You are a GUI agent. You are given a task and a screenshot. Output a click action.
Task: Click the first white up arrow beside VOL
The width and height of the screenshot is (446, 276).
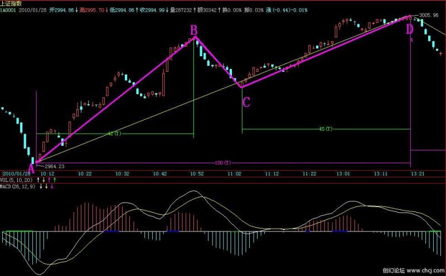(38, 180)
